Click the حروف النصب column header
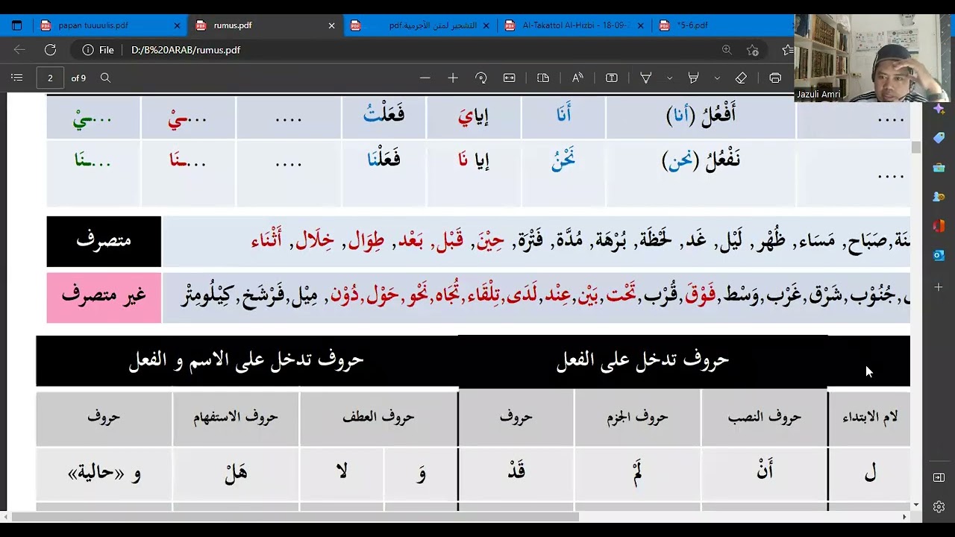Image resolution: width=955 pixels, height=537 pixels. pos(765,418)
